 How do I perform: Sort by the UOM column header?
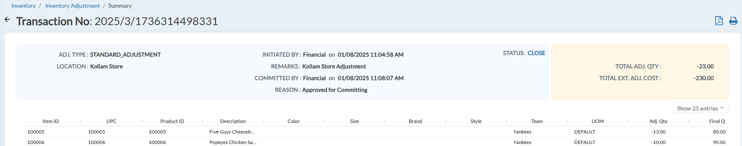598,121
